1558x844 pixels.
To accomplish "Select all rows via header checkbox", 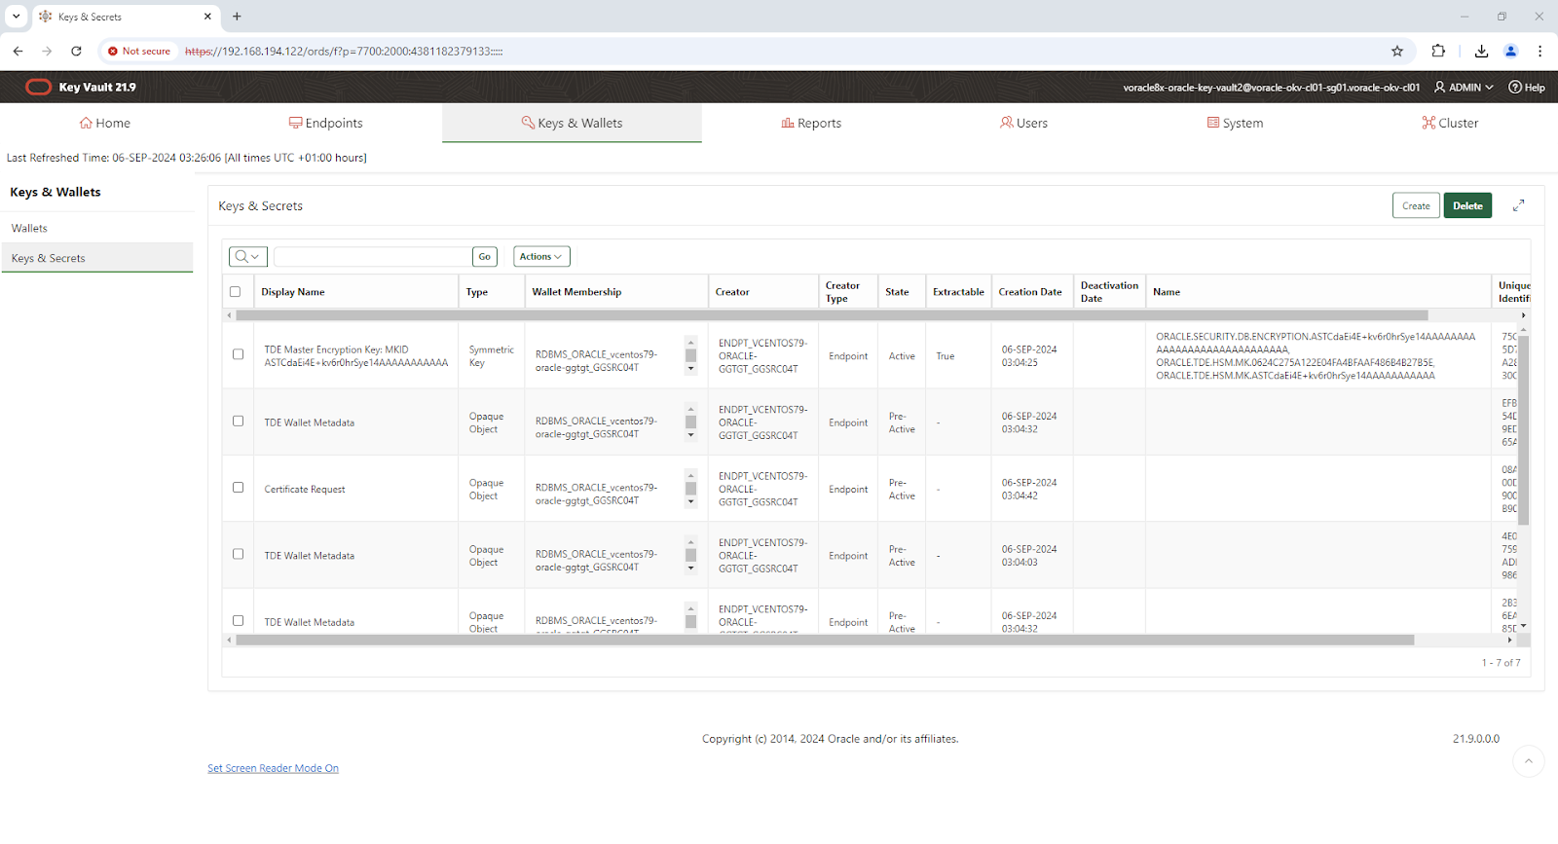I will [x=235, y=291].
